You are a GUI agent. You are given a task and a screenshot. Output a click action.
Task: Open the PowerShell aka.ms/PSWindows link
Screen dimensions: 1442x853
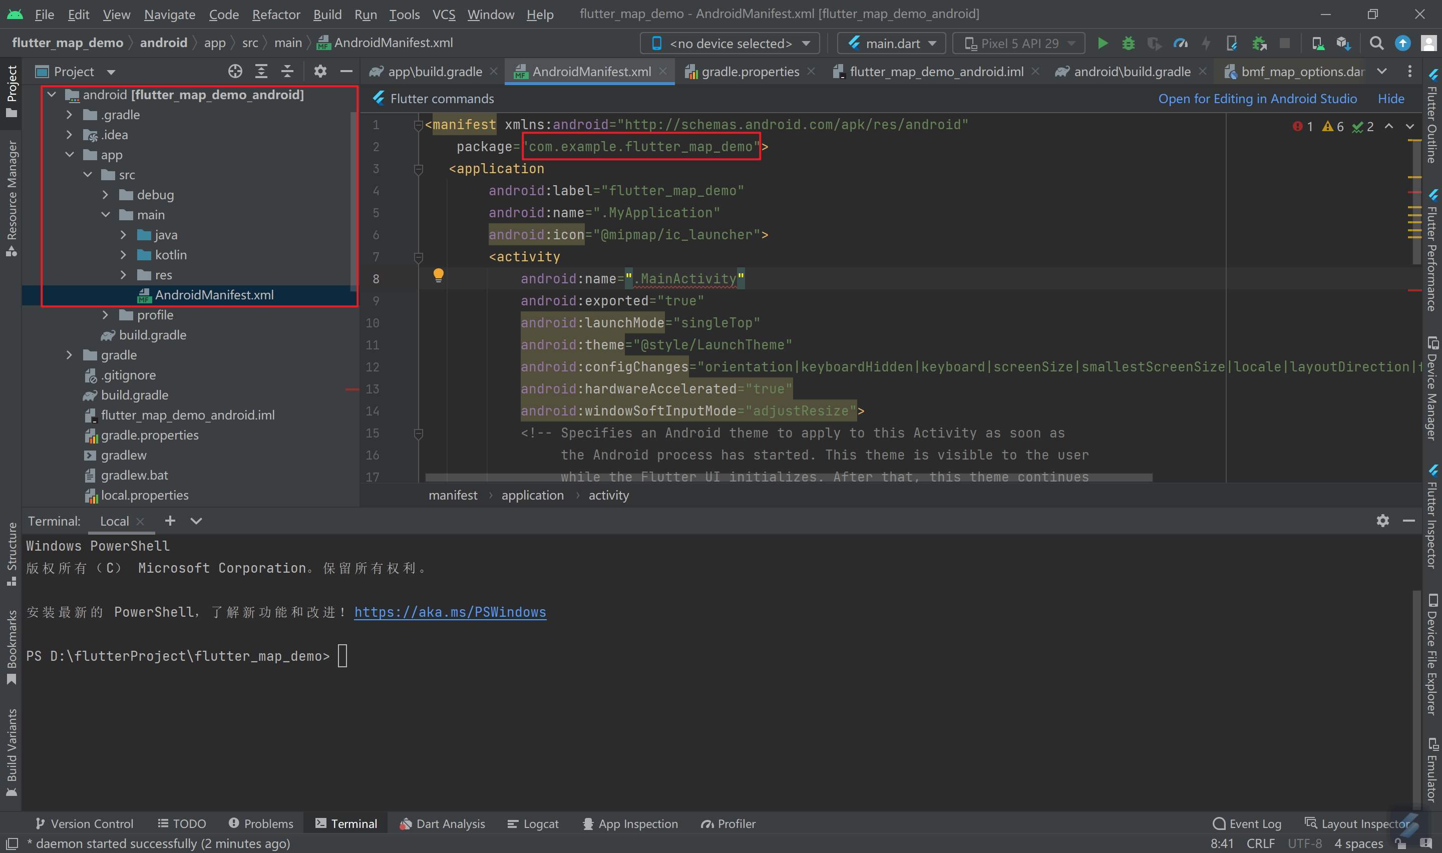coord(450,612)
